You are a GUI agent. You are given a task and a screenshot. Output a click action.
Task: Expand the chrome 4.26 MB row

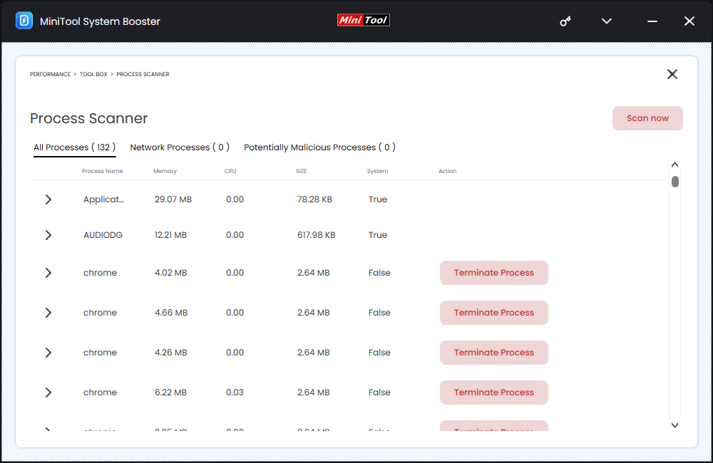pos(48,353)
